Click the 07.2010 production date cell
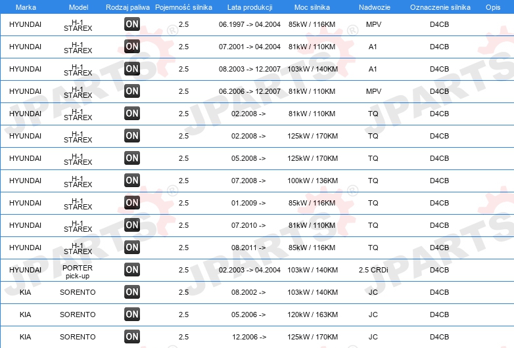 248,225
